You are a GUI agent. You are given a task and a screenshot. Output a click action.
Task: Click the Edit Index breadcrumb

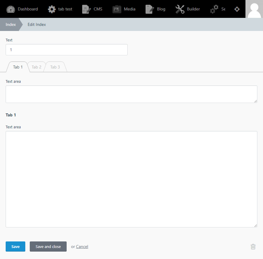37,24
